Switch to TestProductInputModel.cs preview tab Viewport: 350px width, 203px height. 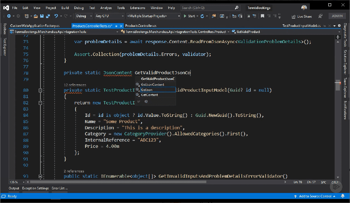point(301,26)
